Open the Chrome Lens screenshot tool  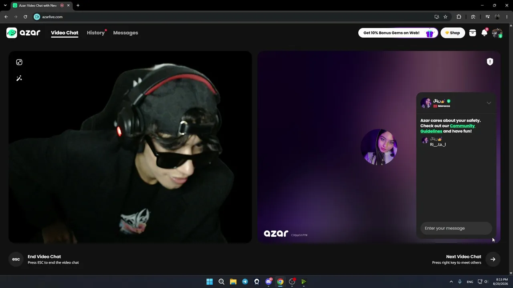point(473,17)
